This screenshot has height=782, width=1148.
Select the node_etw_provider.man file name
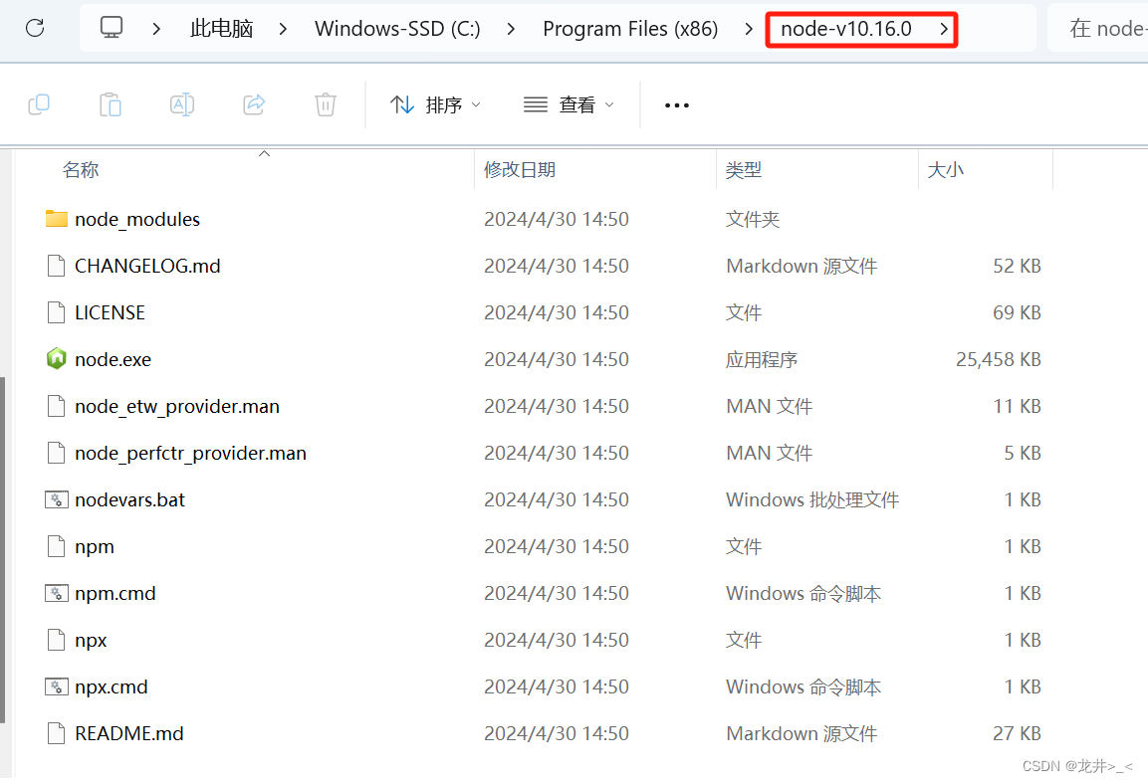click(x=177, y=407)
